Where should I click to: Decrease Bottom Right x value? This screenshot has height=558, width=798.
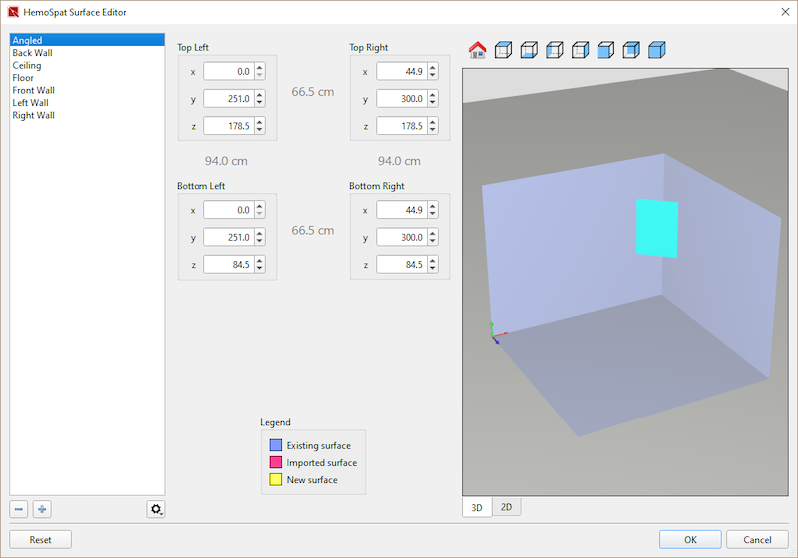coord(433,214)
